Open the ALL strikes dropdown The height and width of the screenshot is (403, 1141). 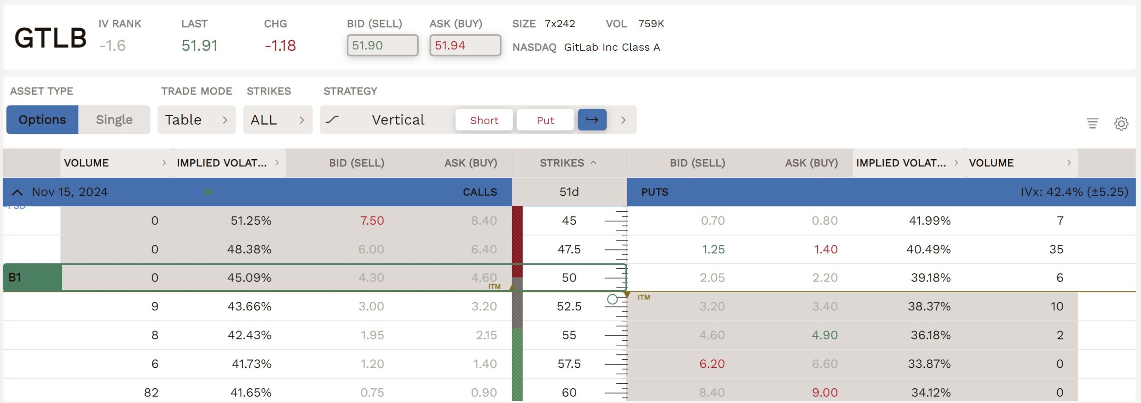pos(277,120)
